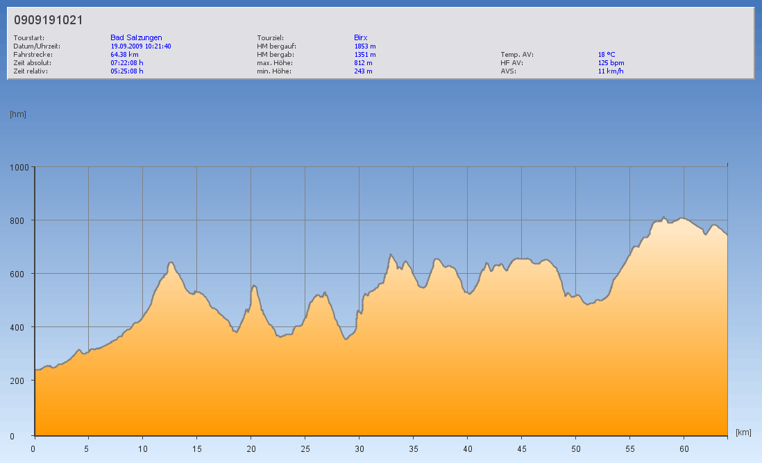Click the max. Höhe value 812 m

[363, 62]
